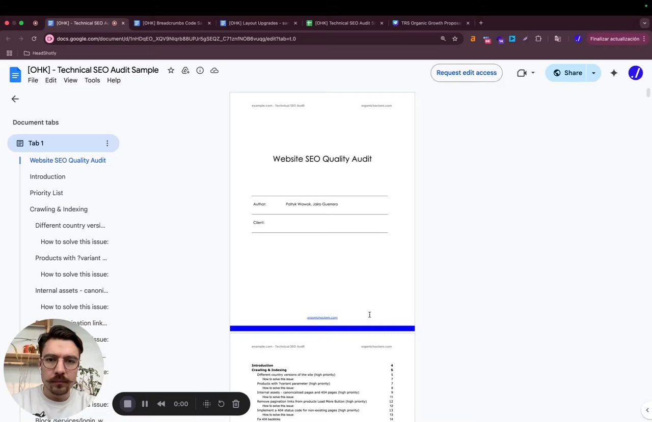Go back in browser history
652x422 pixels.
coord(8,39)
